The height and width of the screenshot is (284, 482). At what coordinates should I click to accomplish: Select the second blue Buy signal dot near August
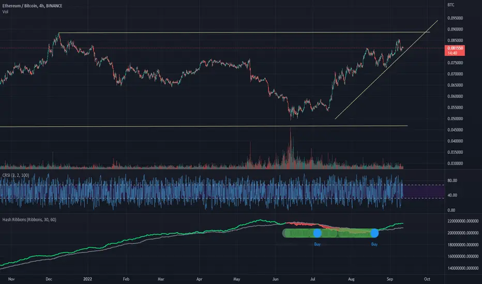tap(374, 233)
